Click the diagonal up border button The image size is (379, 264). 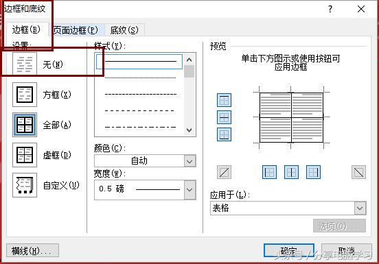coord(224,172)
